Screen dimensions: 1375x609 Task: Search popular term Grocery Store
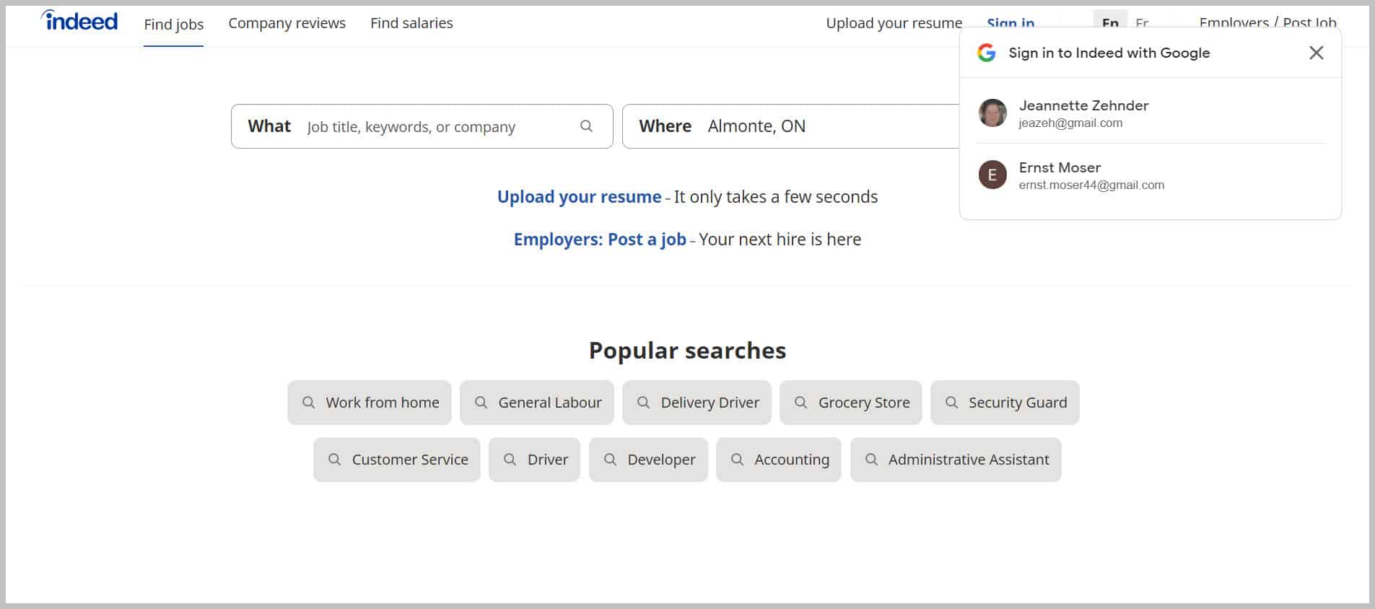tap(851, 403)
